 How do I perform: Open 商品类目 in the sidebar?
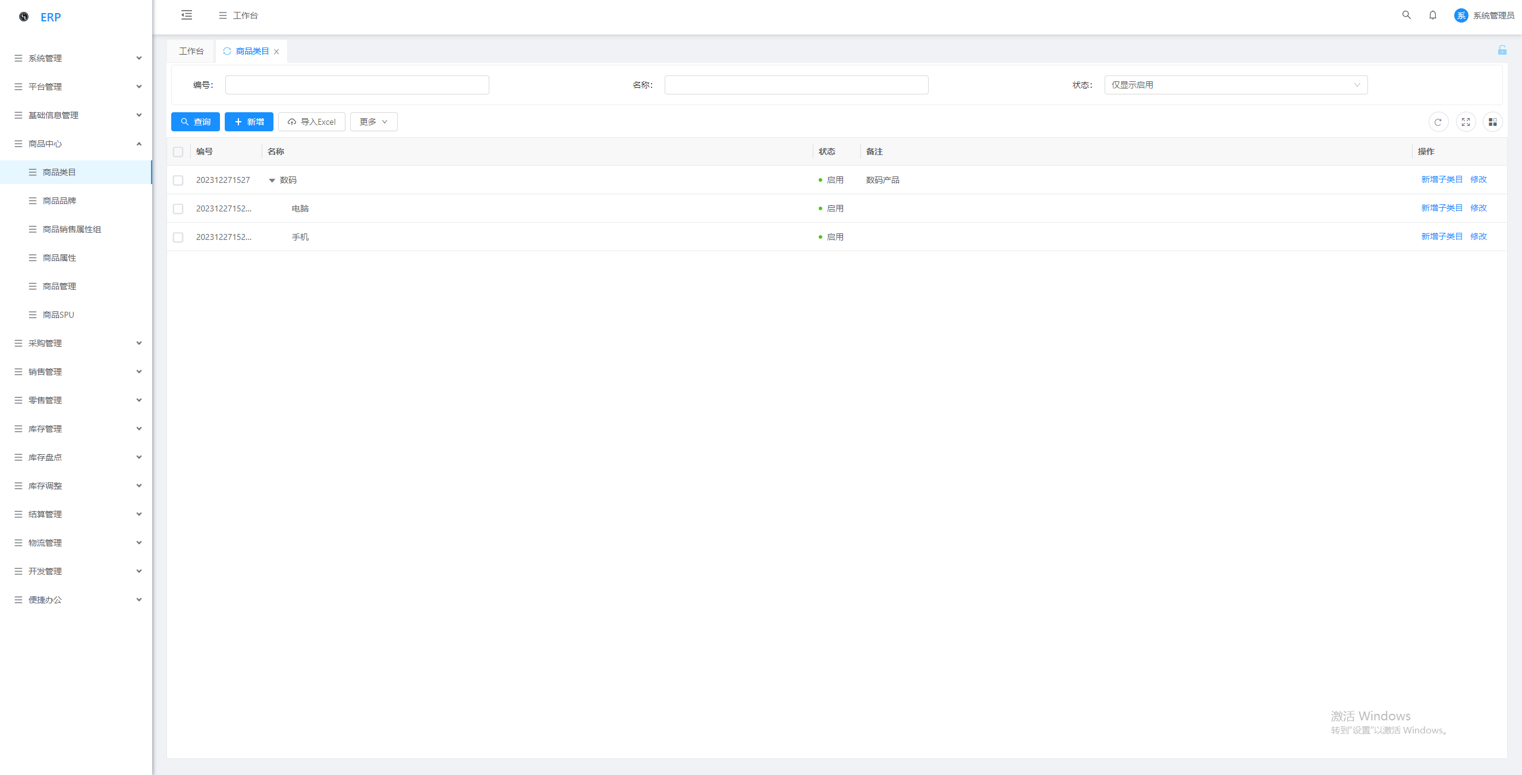pos(76,172)
